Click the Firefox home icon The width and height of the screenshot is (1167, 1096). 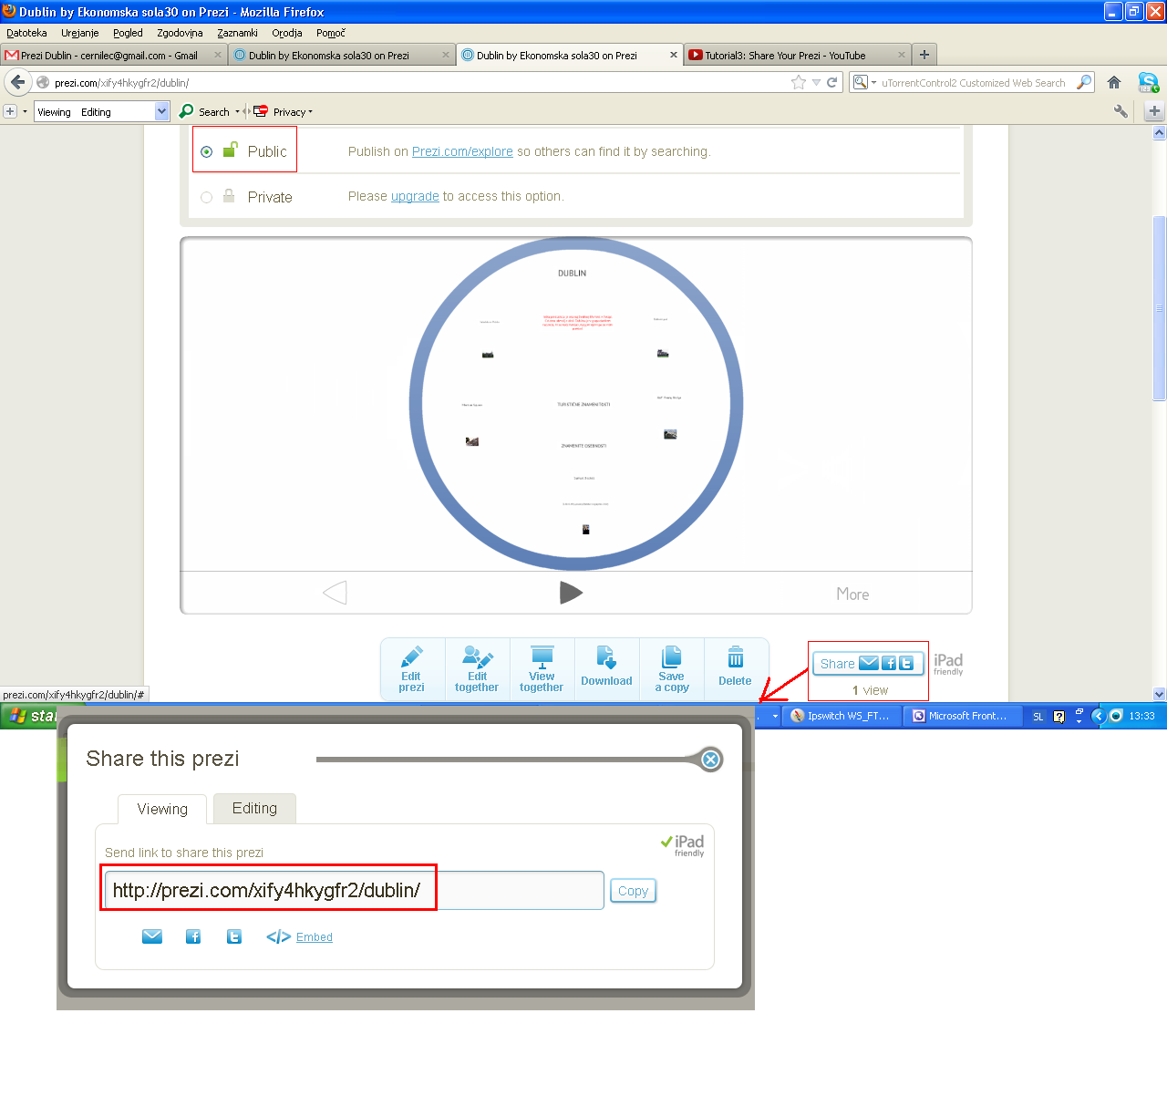point(1114,82)
